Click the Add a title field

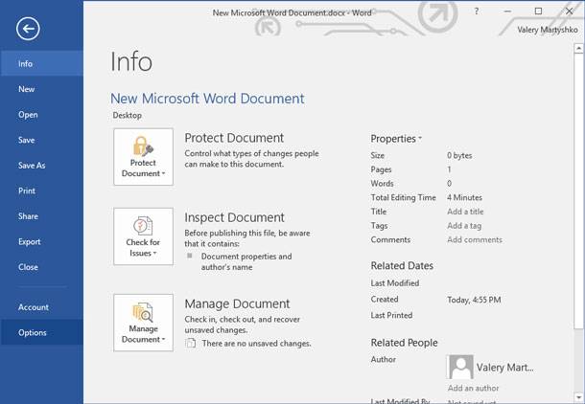point(465,212)
